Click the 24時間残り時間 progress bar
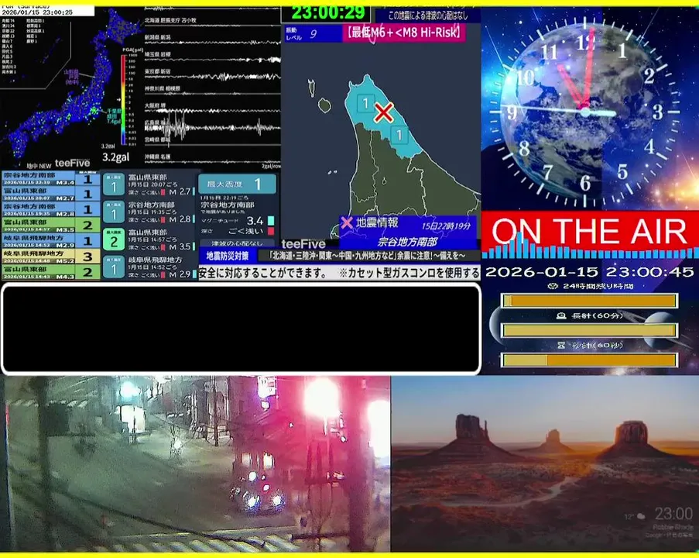This screenshot has width=699, height=558. tap(589, 301)
